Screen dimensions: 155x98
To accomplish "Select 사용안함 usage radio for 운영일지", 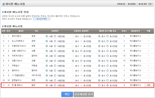I will 55,81.
